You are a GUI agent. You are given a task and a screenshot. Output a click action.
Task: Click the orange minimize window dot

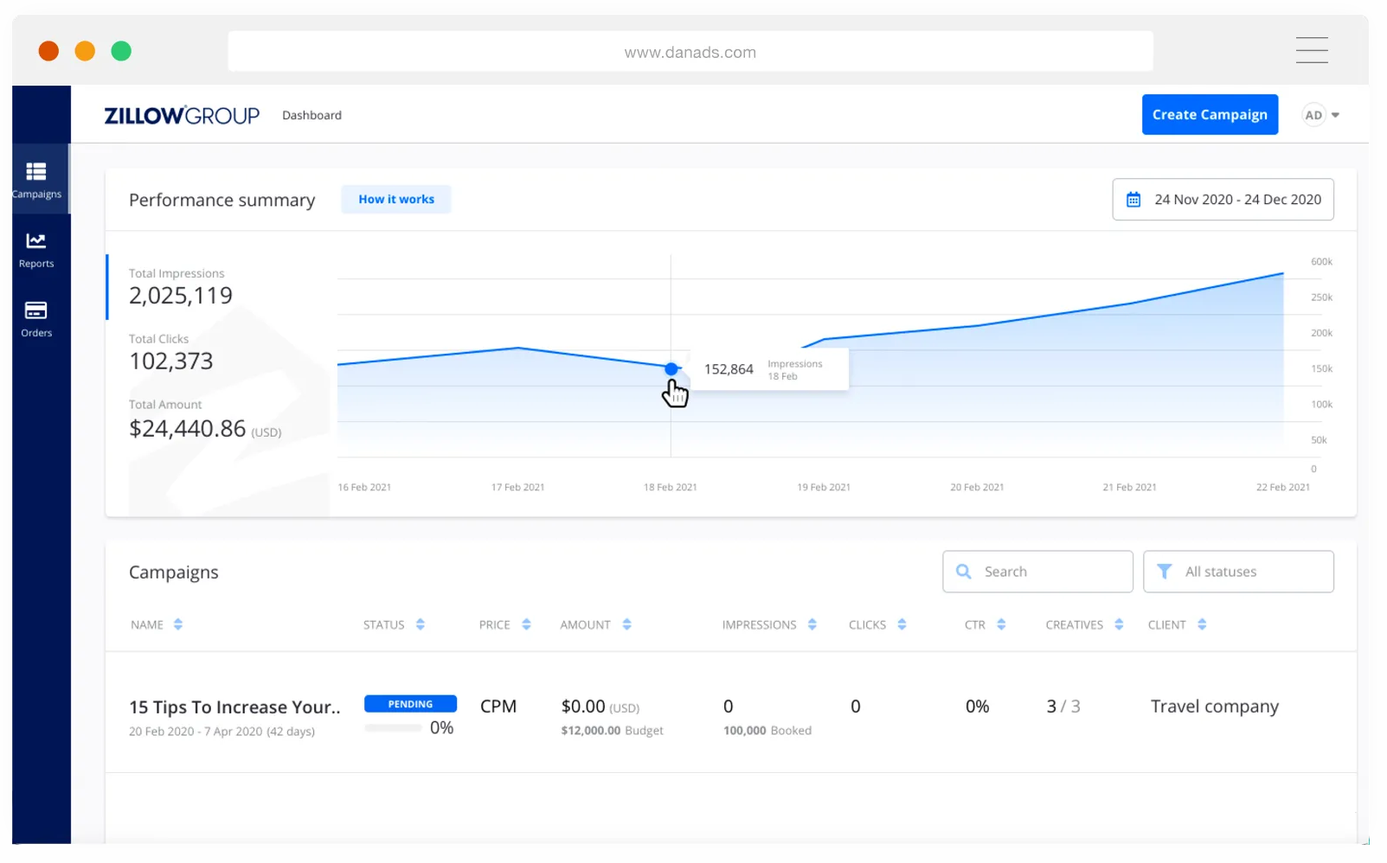[x=85, y=51]
